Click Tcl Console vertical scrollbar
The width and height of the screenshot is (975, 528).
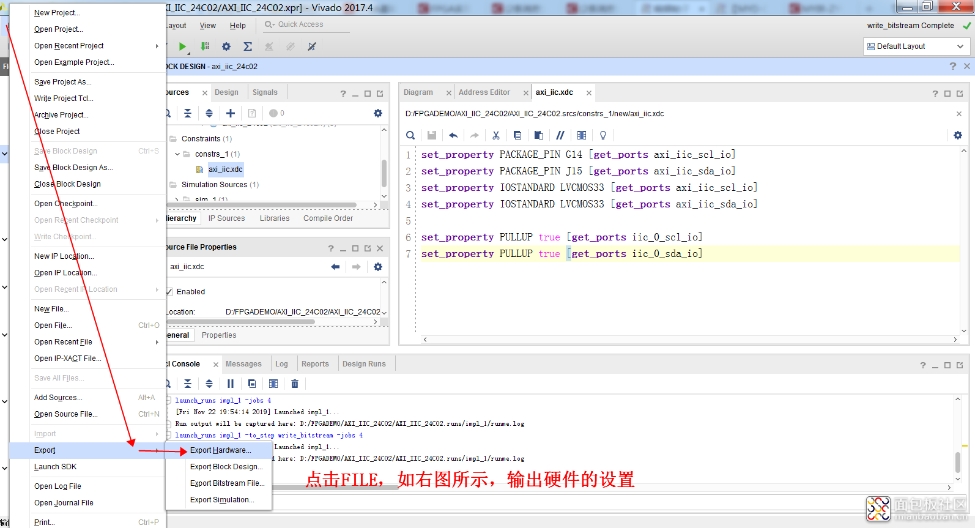(x=958, y=462)
